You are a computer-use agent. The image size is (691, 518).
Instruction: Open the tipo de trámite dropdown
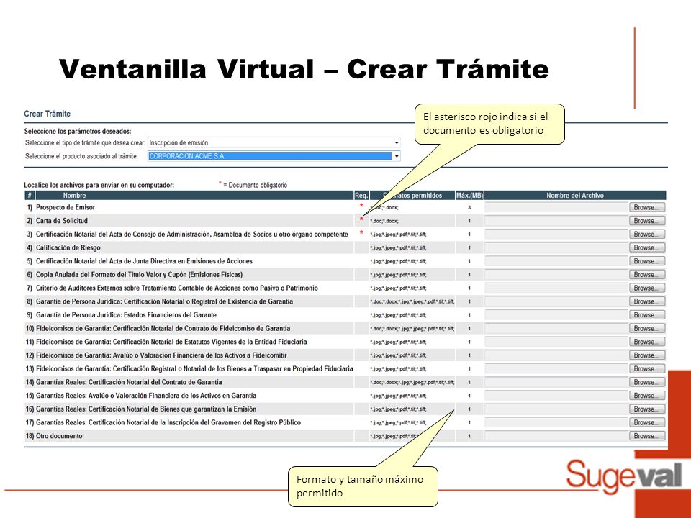pos(274,142)
